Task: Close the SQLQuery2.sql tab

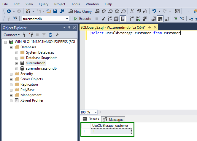Action: [x=155, y=27]
